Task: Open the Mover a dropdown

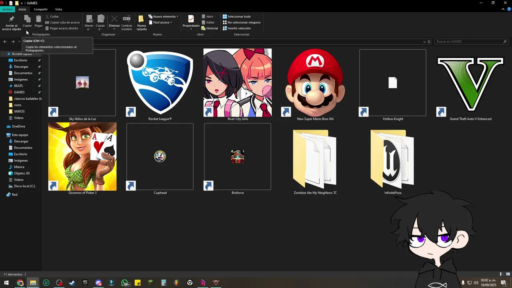Action: [89, 23]
